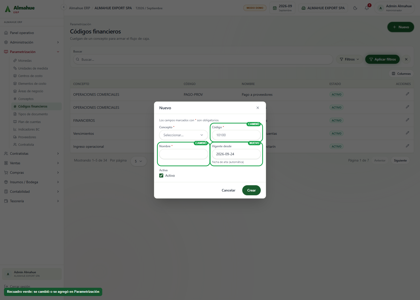This screenshot has height=300, width=420.
Task: Click the Nuevo button at top right
Action: tap(400, 27)
